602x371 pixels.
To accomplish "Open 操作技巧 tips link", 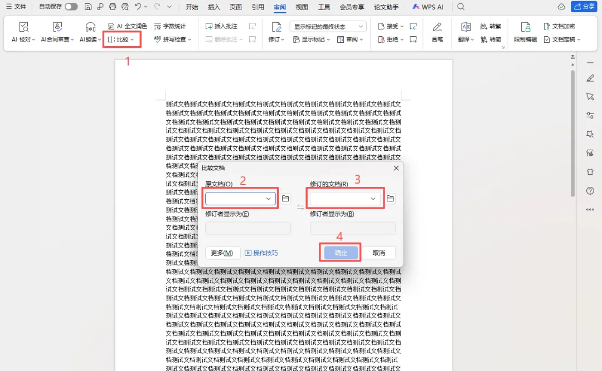I will [261, 253].
